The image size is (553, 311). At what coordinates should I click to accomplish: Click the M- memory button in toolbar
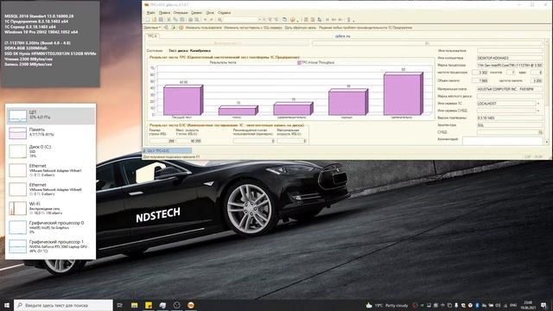click(340, 20)
